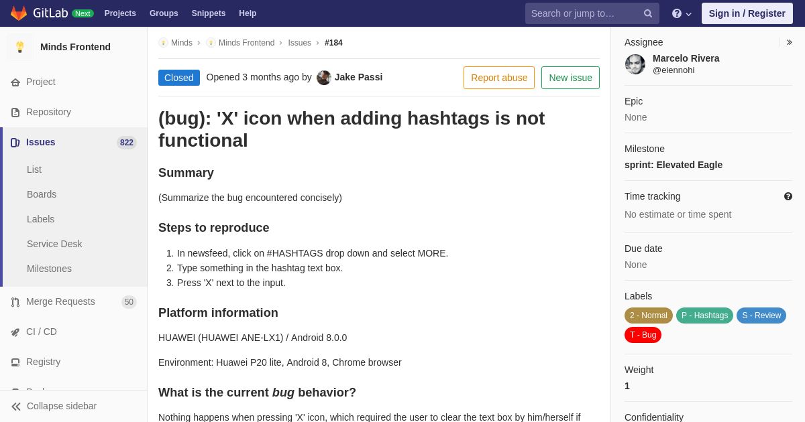Click the time tracking help icon

(788, 196)
